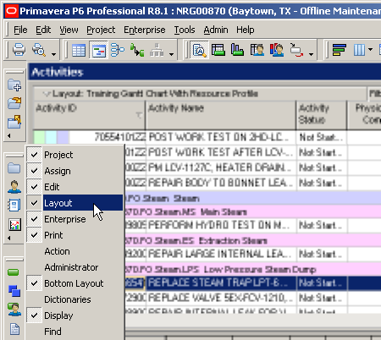Open the Layout options bar dropdown
Screen dimensions: 381x340
pyautogui.click(x=47, y=94)
